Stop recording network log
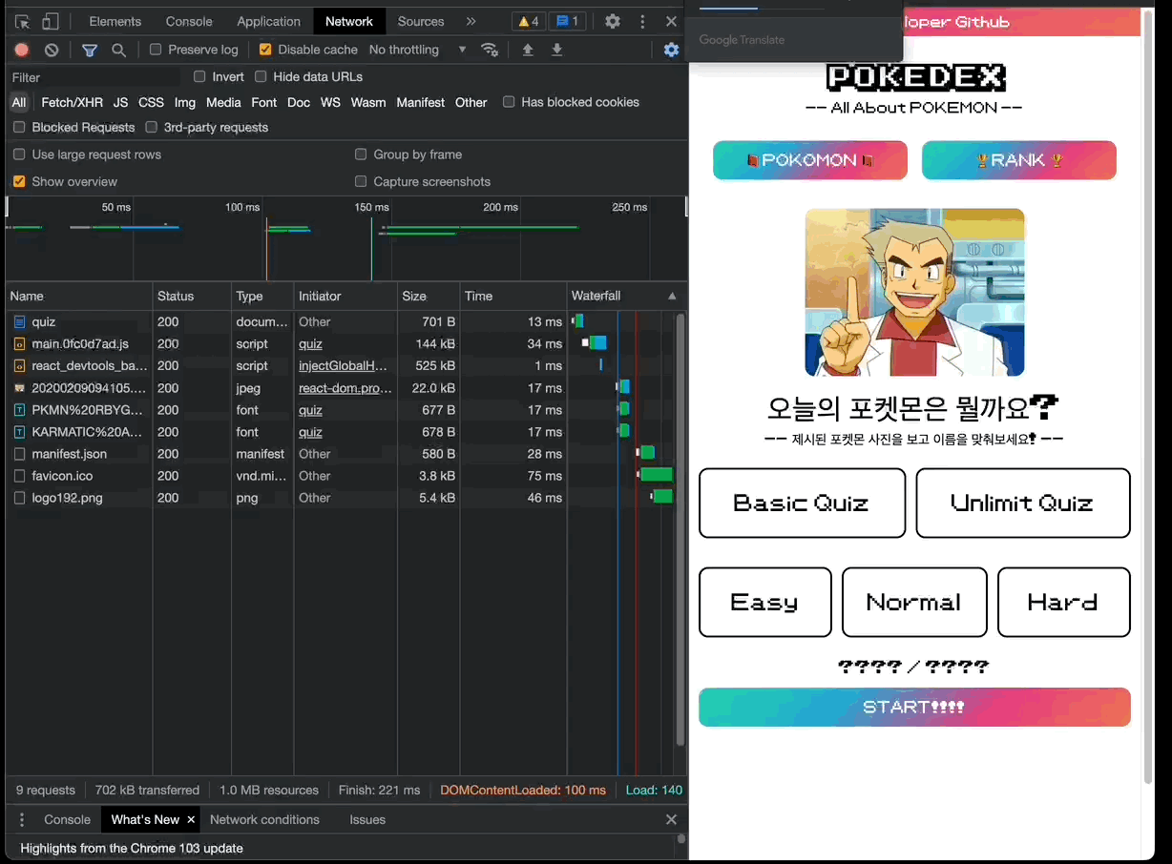The image size is (1172, 864). (22, 50)
